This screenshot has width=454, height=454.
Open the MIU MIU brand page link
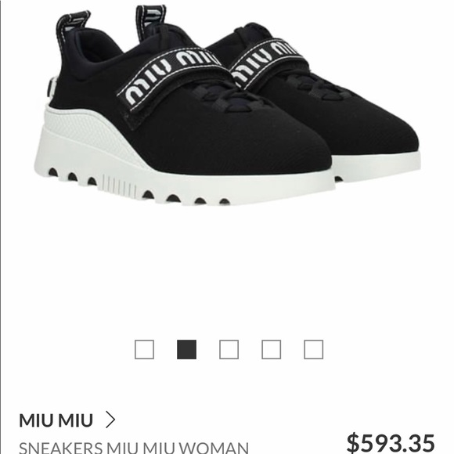point(56,420)
